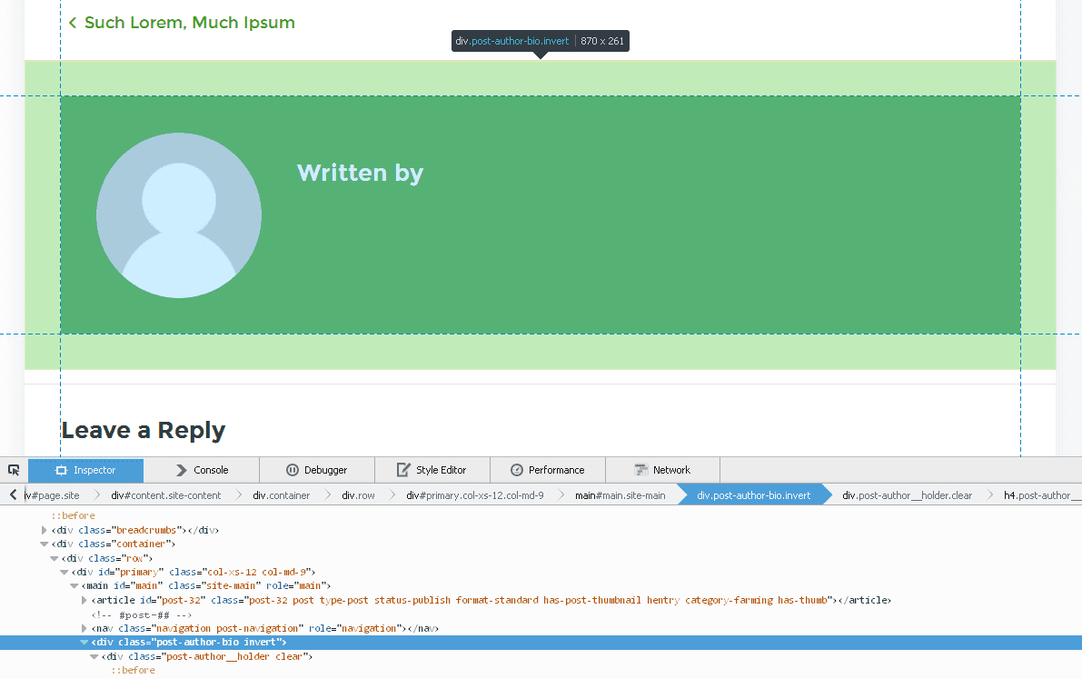Select div.post-author__holder.clear breadcrumb
The width and height of the screenshot is (1082, 679).
(x=907, y=495)
